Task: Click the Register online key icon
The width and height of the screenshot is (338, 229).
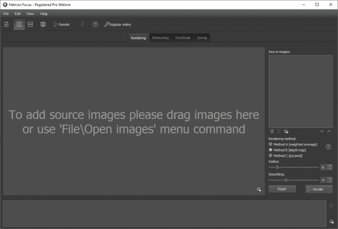Action: coord(106,25)
